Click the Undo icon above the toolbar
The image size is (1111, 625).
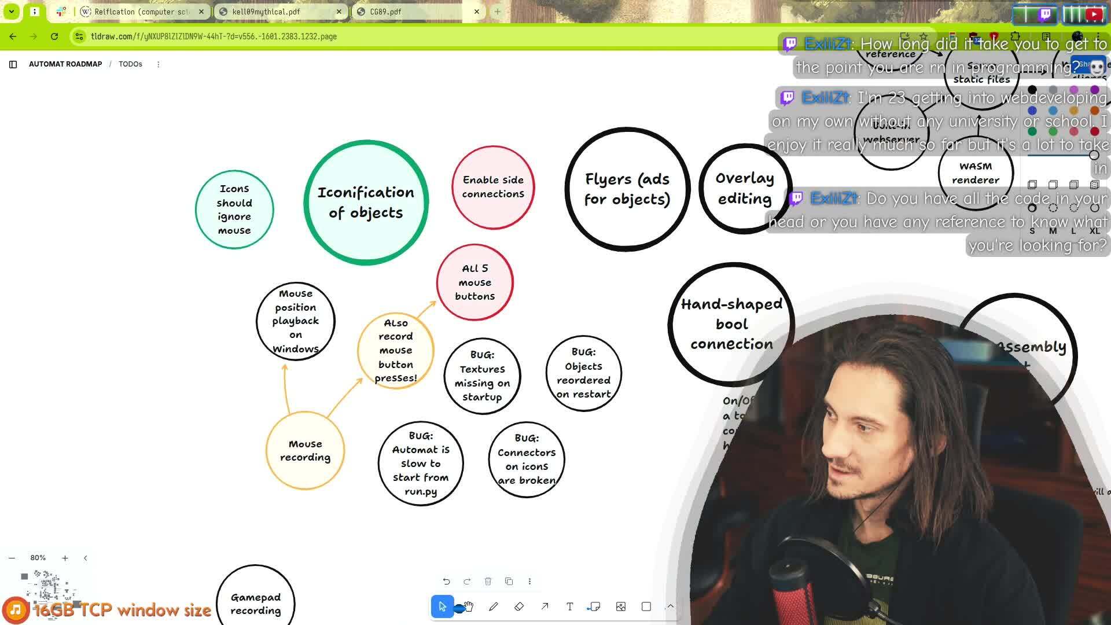click(x=446, y=581)
